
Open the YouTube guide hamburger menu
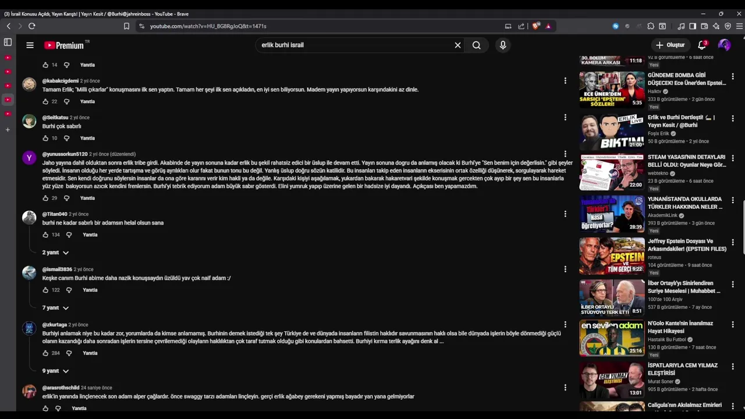30,45
